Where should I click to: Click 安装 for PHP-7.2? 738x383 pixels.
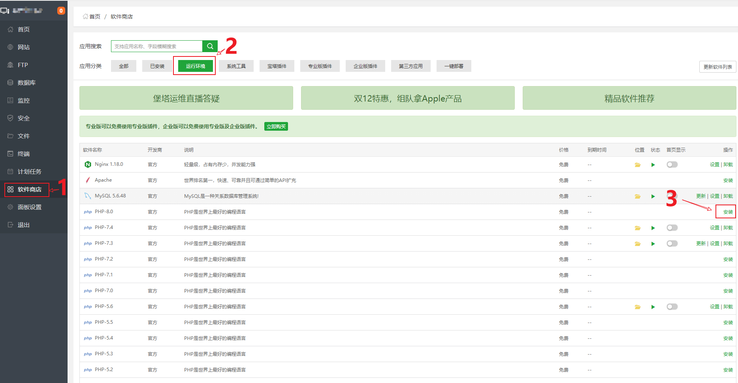[x=728, y=259]
